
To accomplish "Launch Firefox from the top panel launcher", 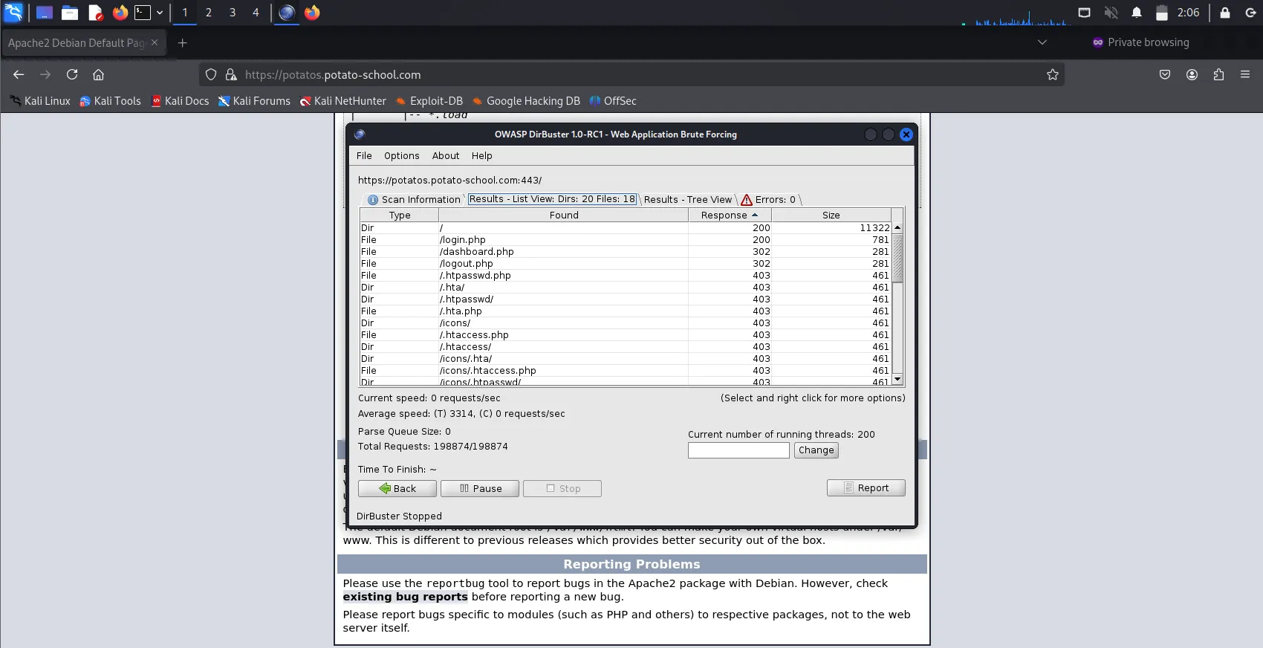I will point(120,13).
